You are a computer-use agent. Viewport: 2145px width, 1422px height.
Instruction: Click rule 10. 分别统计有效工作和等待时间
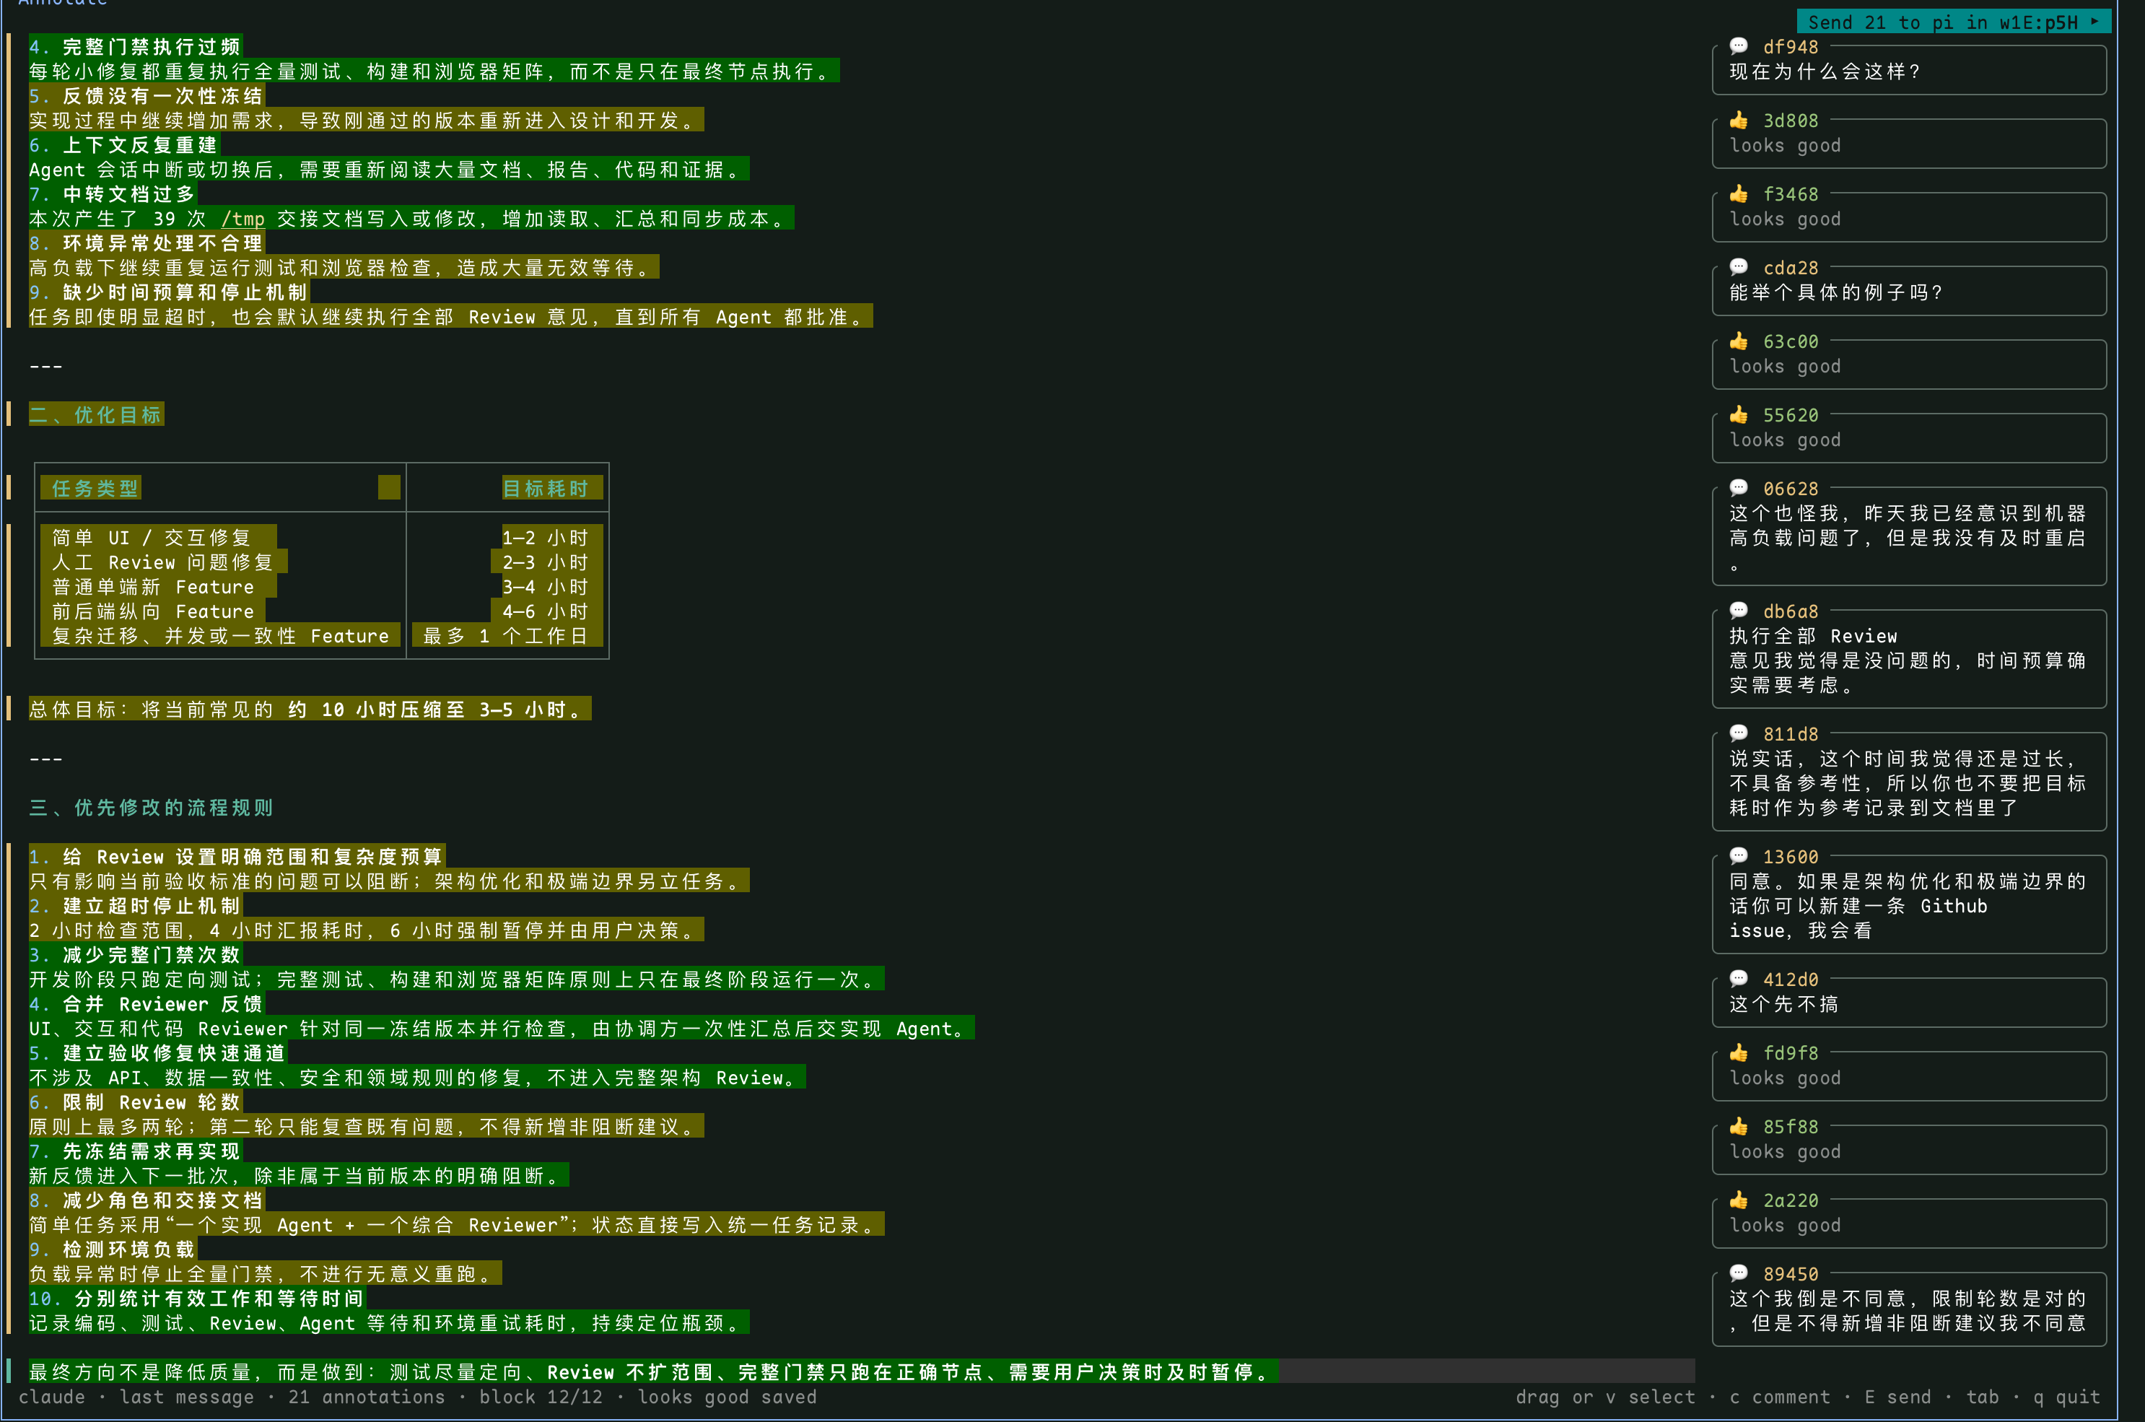click(x=197, y=1298)
